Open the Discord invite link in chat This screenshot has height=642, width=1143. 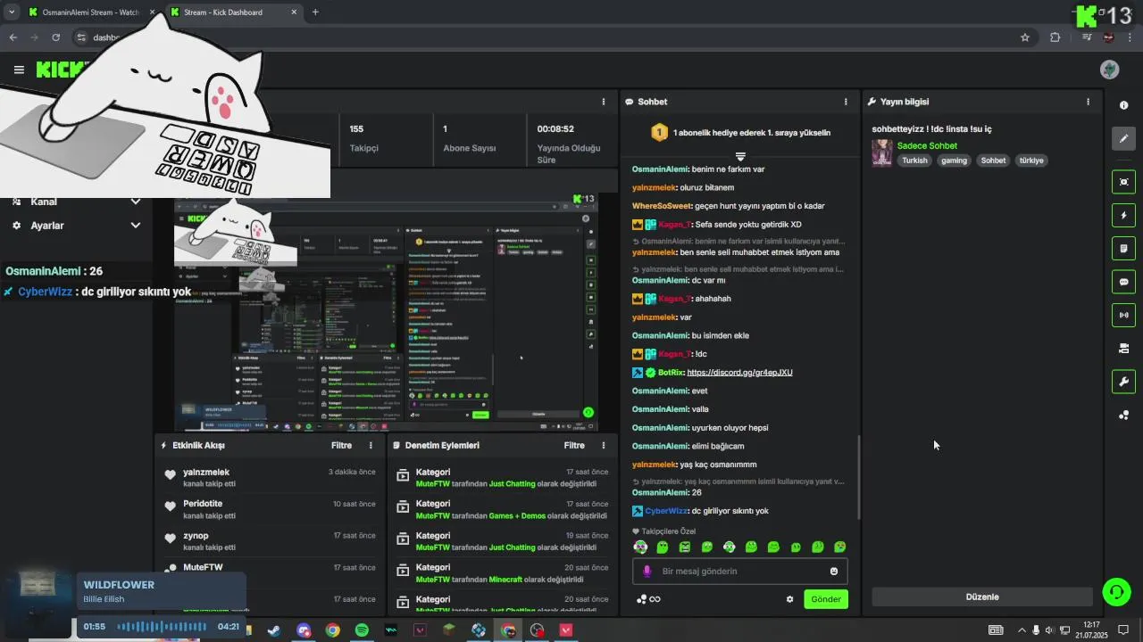coord(739,373)
